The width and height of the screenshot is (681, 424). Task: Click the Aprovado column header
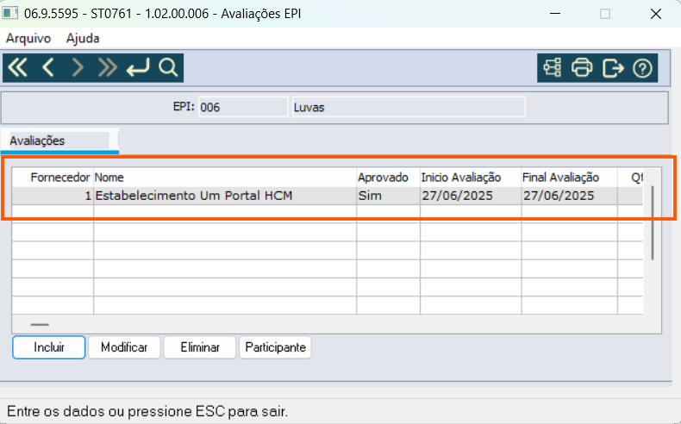pos(388,178)
